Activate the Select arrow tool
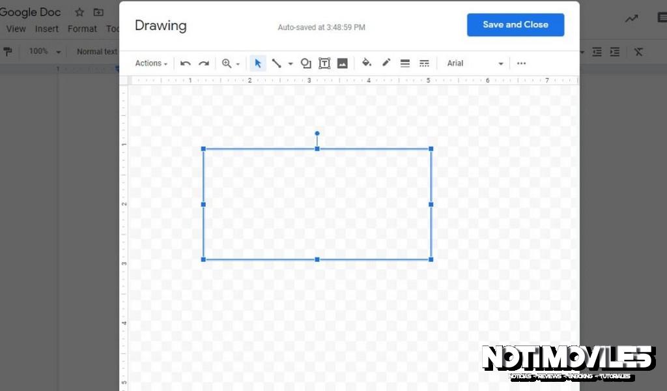Image resolution: width=667 pixels, height=391 pixels. (x=258, y=63)
